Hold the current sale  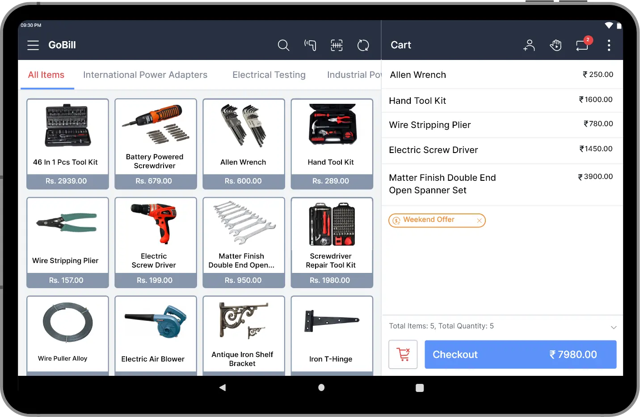pos(556,45)
